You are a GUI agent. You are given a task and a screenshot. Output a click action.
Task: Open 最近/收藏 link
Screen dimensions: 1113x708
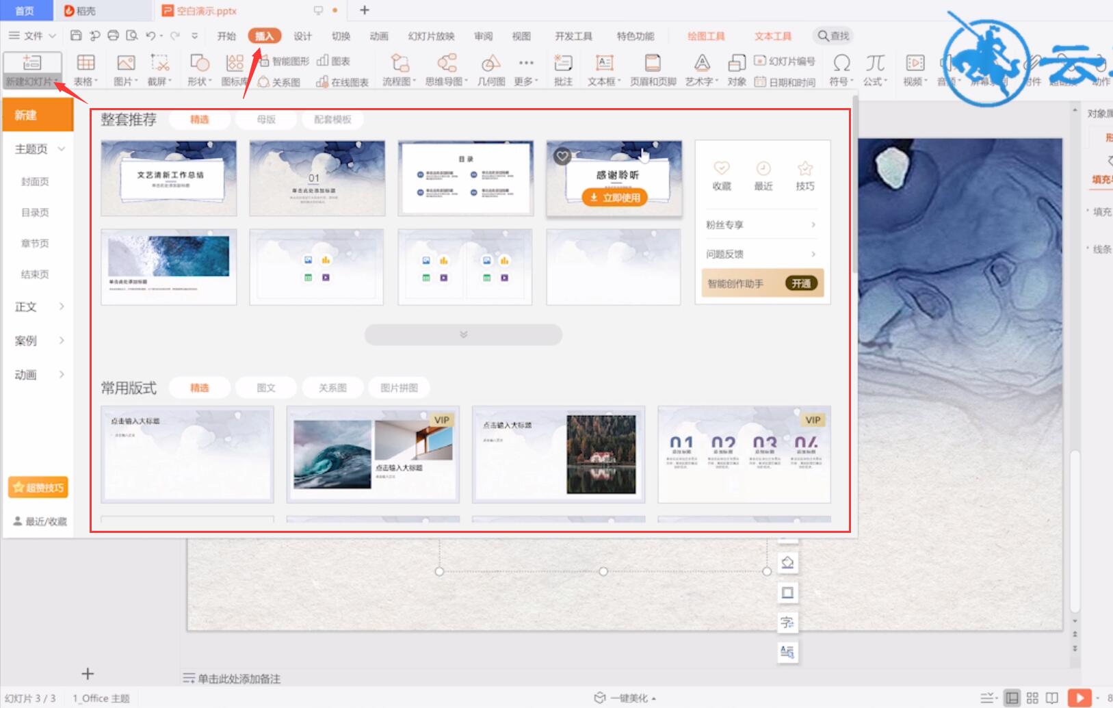[x=40, y=521]
